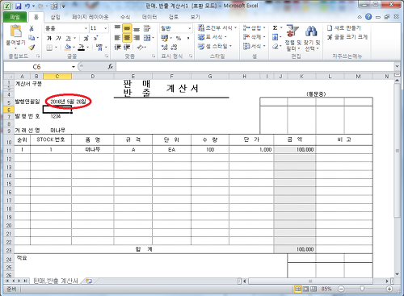Click the Decrease Indent icon
This screenshot has height=296, width=404.
pos(117,48)
